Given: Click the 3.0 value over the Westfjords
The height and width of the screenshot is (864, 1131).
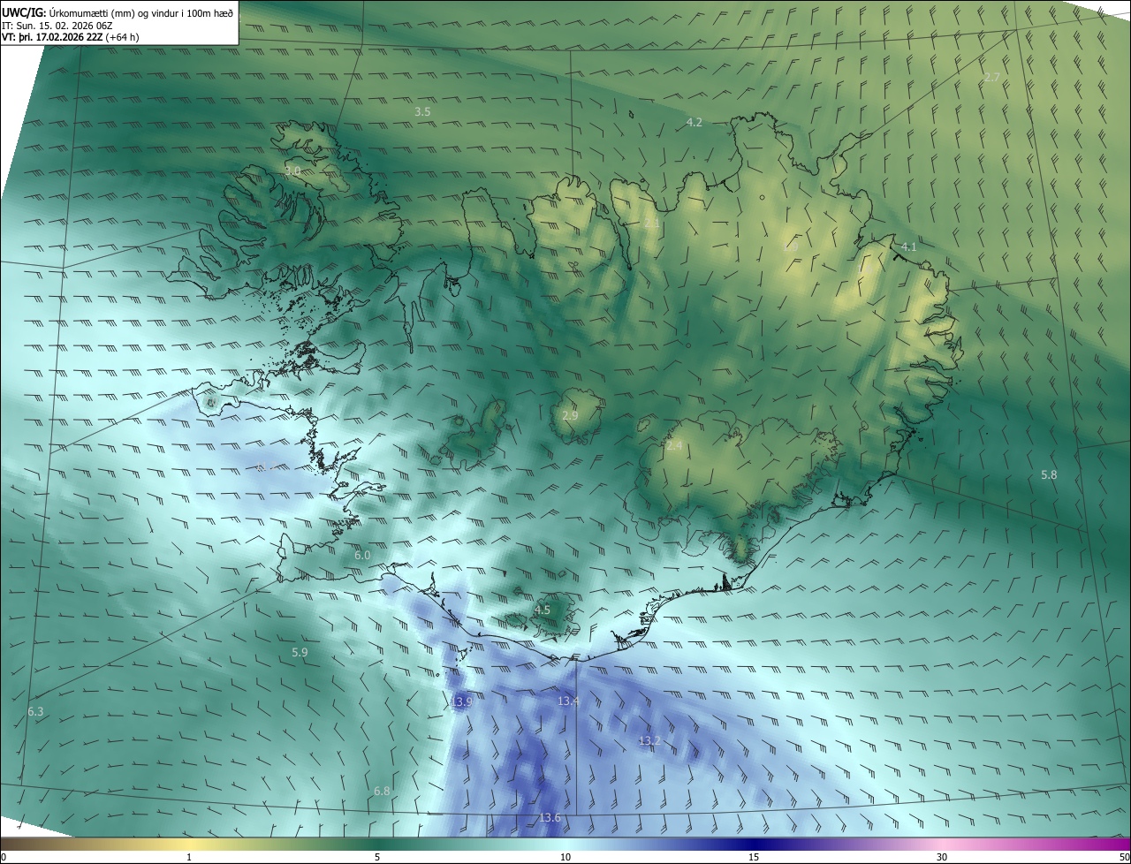Looking at the screenshot, I should pos(292,171).
